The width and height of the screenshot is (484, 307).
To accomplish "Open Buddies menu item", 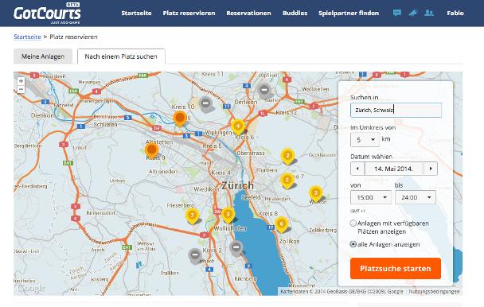I will pyautogui.click(x=295, y=13).
